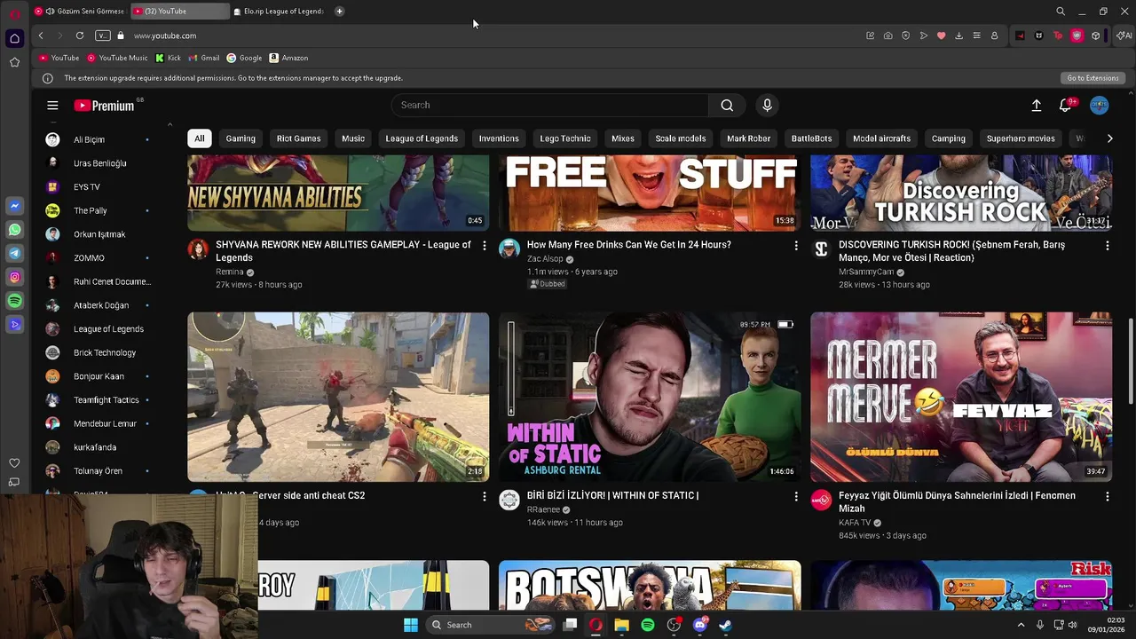Open the YouTube account avatar menu
This screenshot has height=639, width=1136.
click(1099, 106)
